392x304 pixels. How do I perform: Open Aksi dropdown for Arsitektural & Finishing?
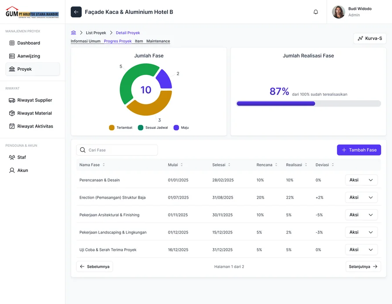click(361, 215)
